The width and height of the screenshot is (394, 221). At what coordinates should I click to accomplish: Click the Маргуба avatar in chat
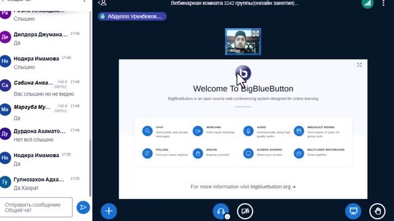pos(5,109)
